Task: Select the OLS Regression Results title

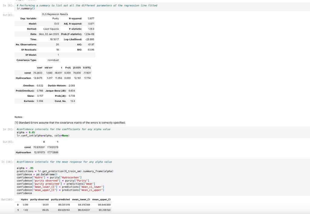Action: [x=54, y=14]
